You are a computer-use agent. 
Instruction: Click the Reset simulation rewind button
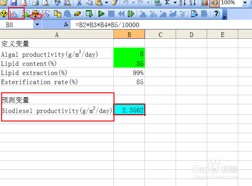pos(121,14)
